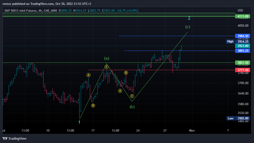Click the Low tag beside 3502.00

[231, 118]
